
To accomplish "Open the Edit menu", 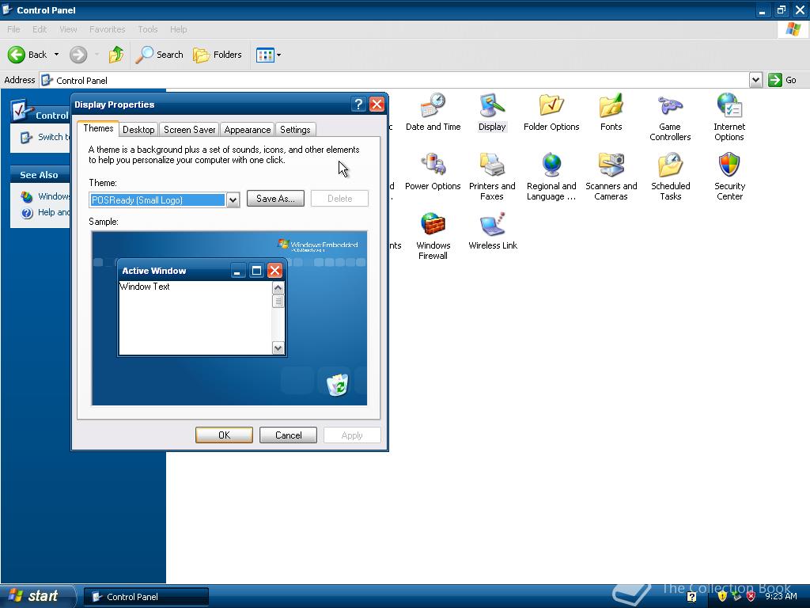I will click(40, 29).
